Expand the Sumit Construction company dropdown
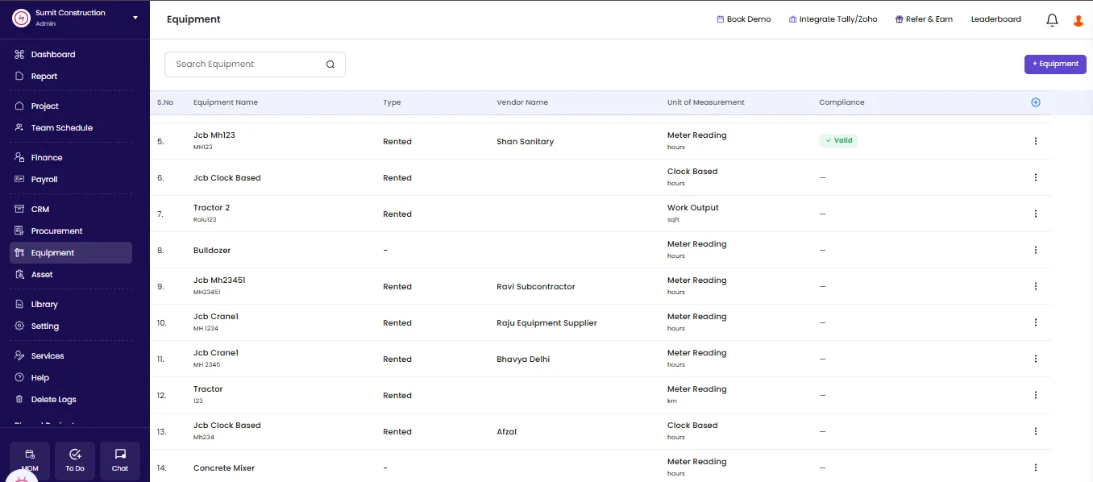This screenshot has height=482, width=1093. click(x=135, y=18)
